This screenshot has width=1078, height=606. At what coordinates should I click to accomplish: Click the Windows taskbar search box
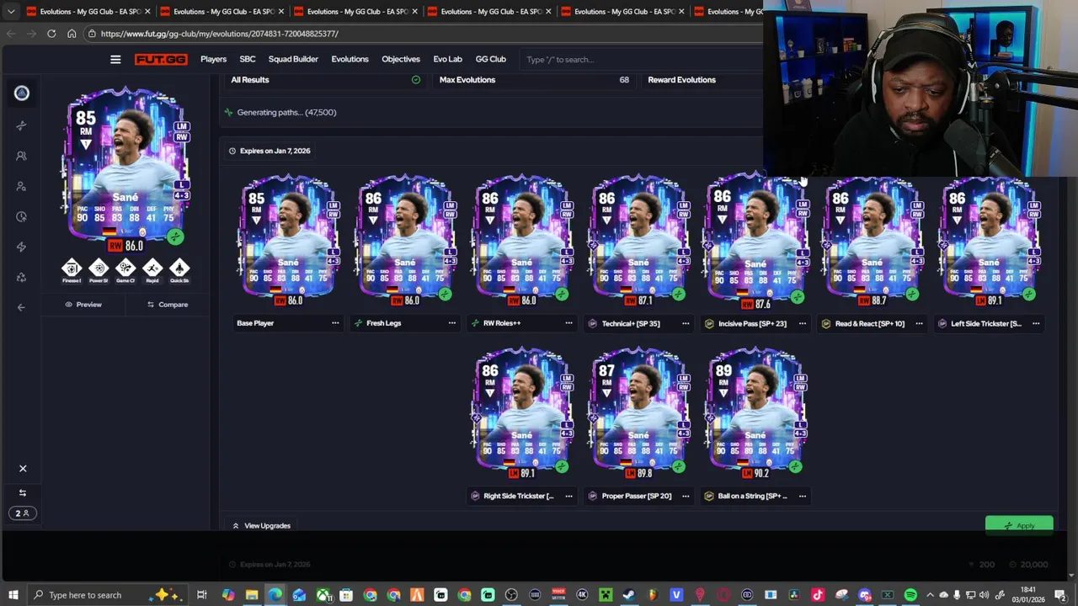[109, 595]
